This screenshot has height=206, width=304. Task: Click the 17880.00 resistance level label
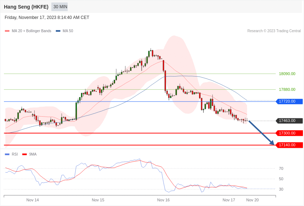coord(287,89)
